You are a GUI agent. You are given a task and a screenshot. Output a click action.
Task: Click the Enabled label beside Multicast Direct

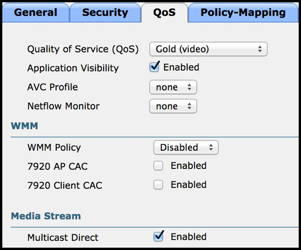(189, 237)
